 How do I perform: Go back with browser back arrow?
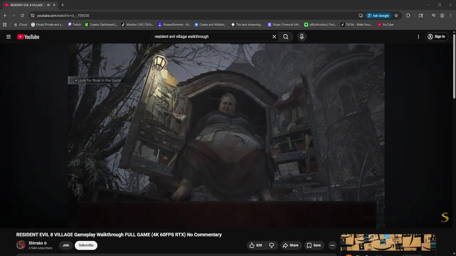coord(5,16)
